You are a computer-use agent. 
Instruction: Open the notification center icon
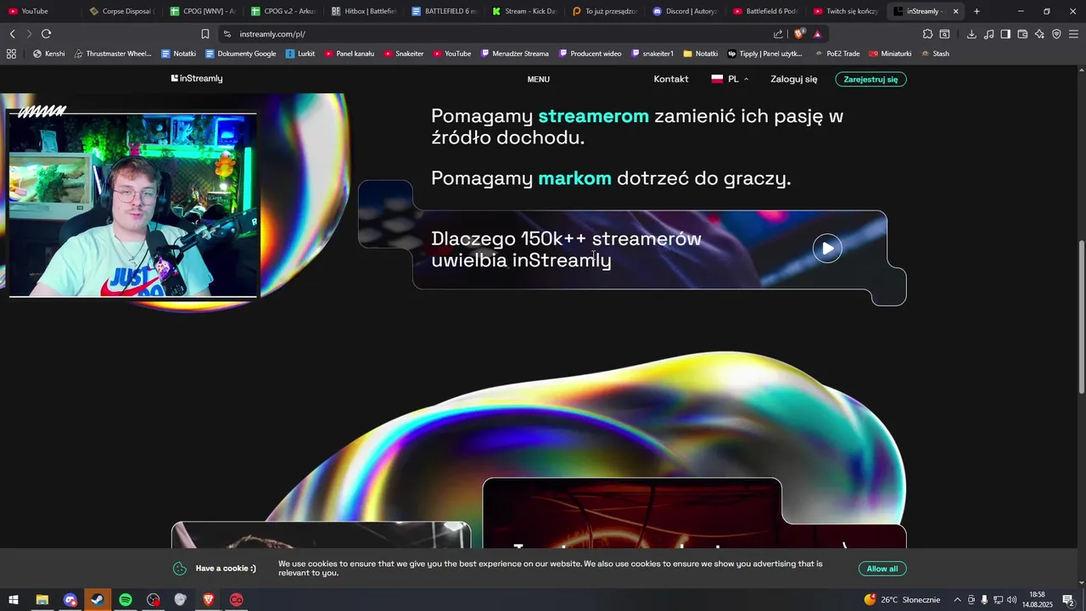tap(1068, 600)
